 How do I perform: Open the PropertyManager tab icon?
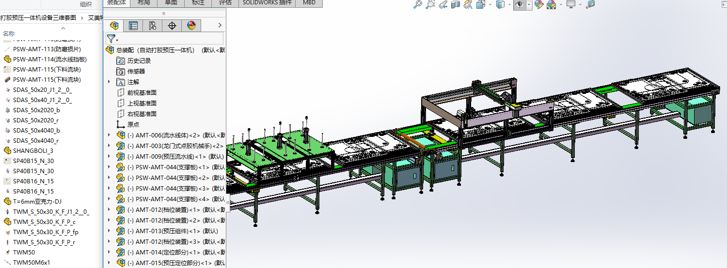[x=133, y=26]
